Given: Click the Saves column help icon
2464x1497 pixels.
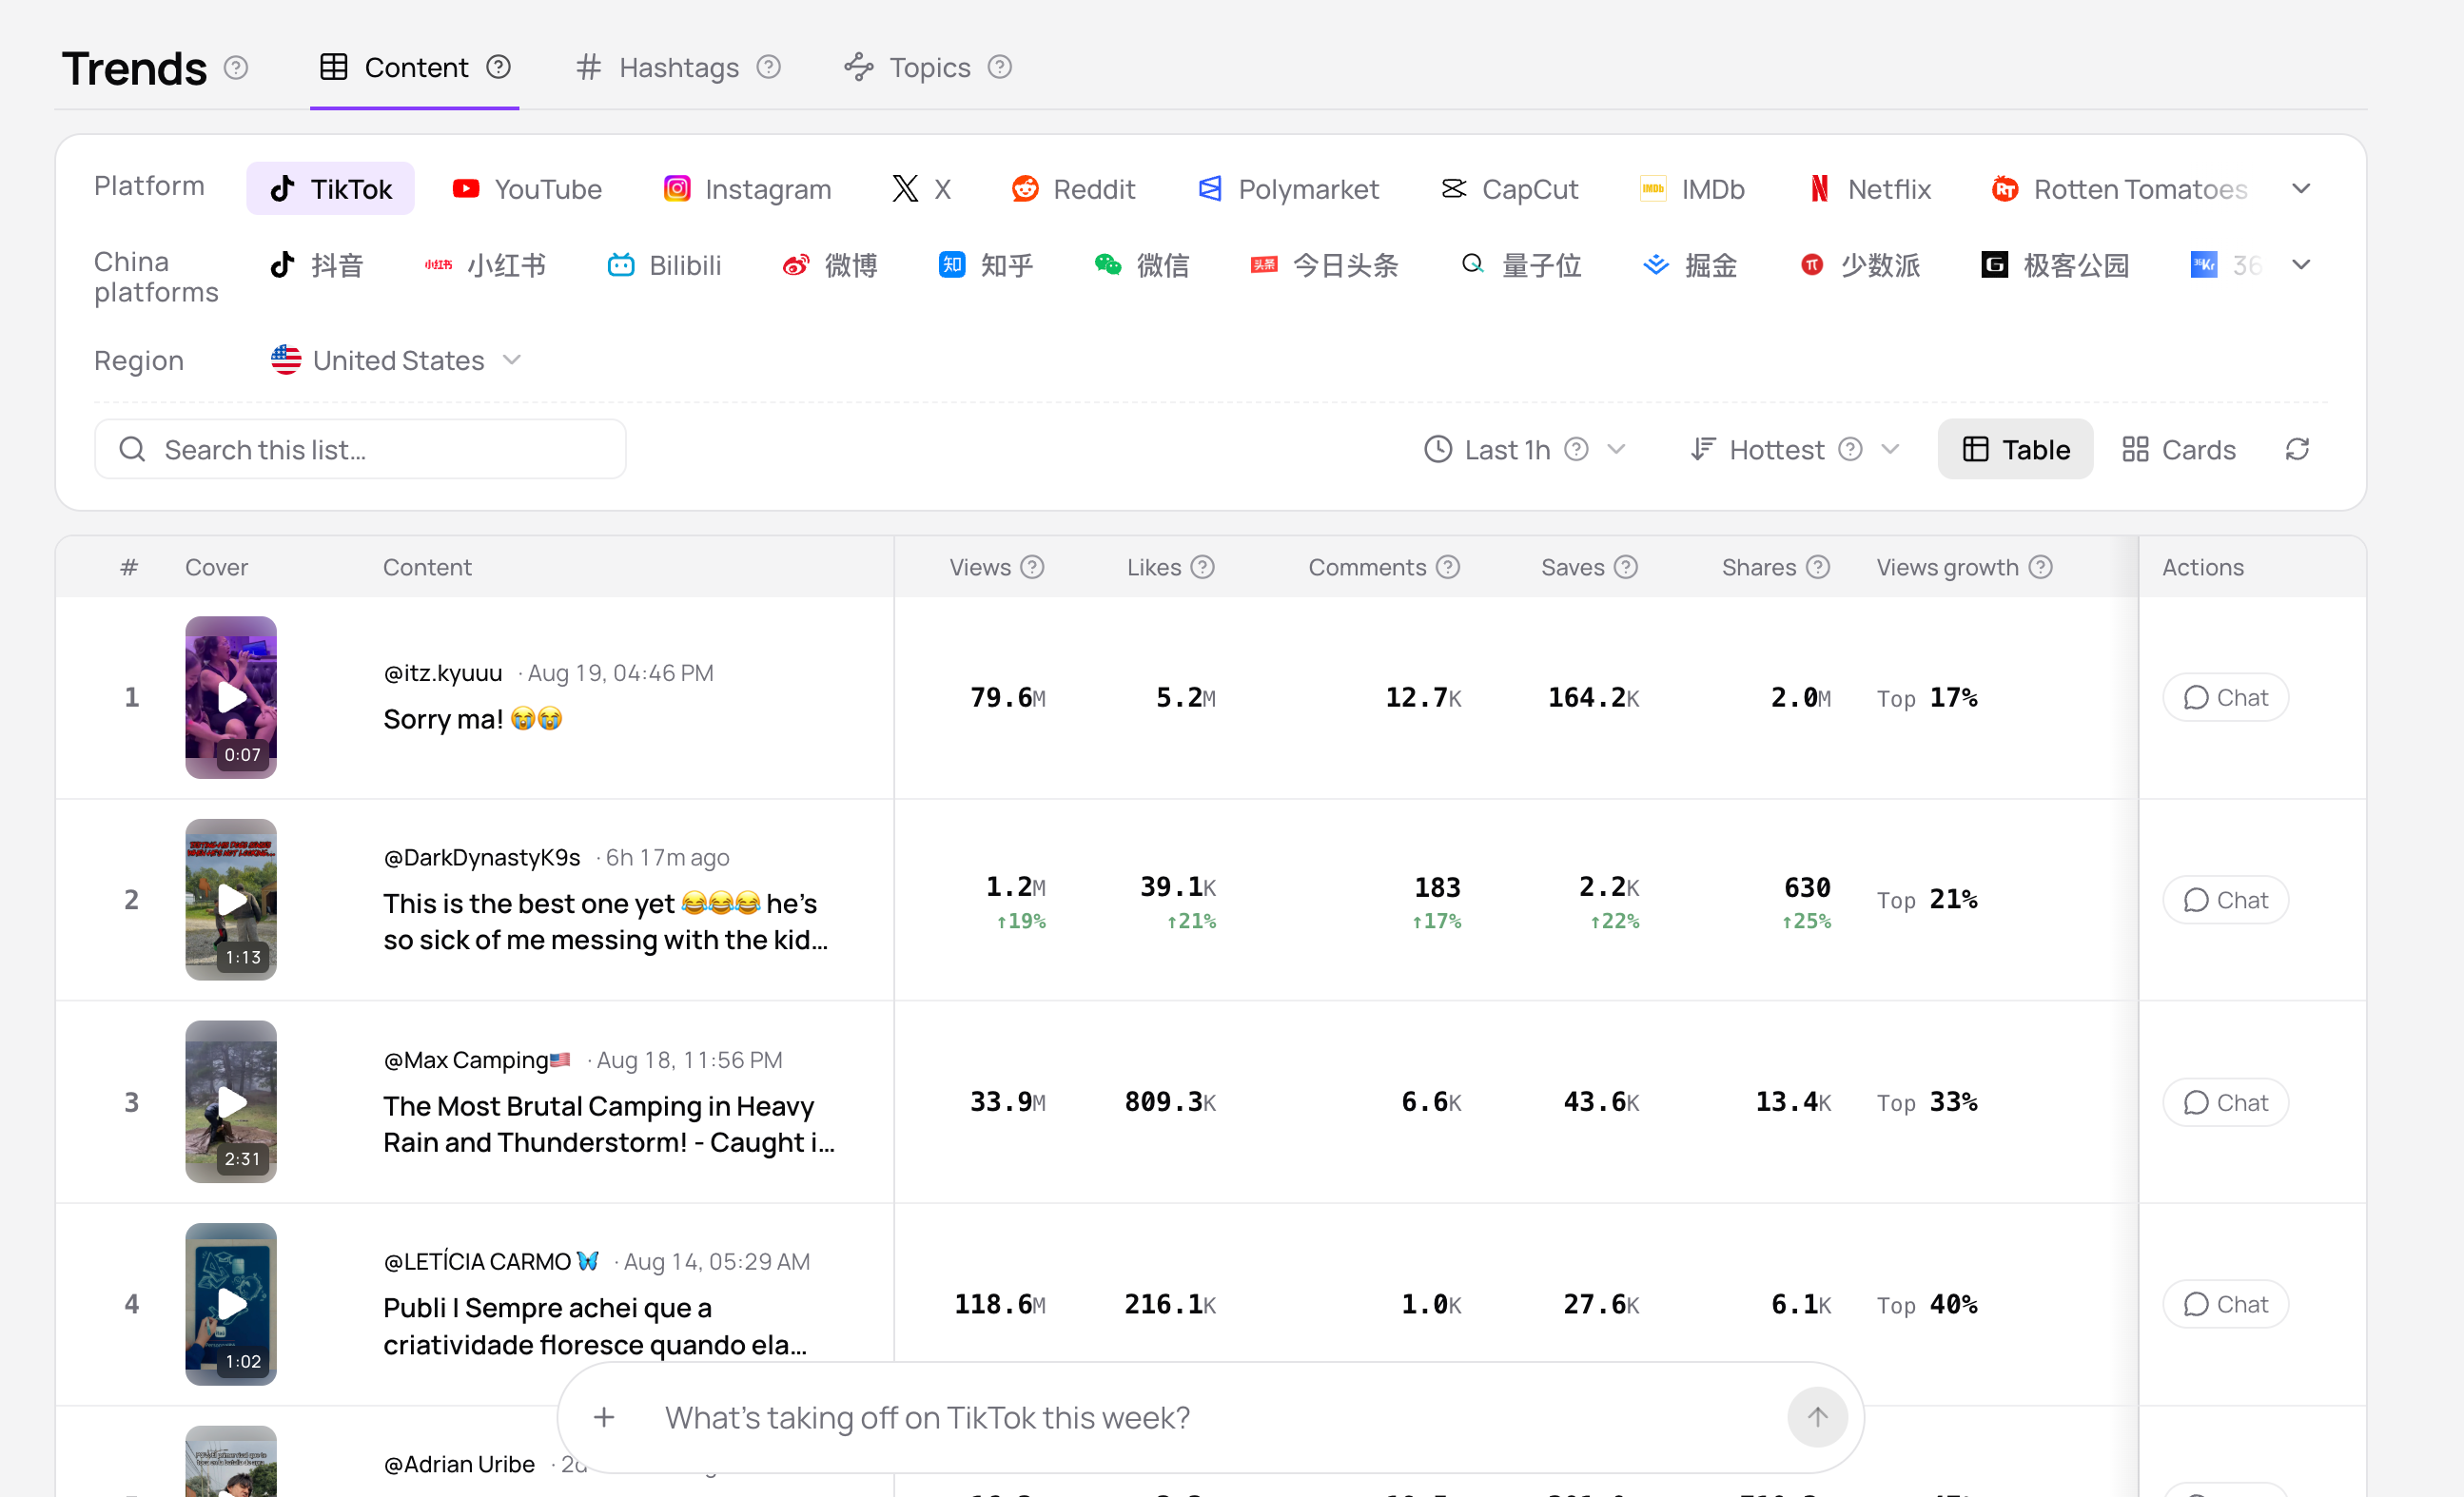Looking at the screenshot, I should [1626, 567].
